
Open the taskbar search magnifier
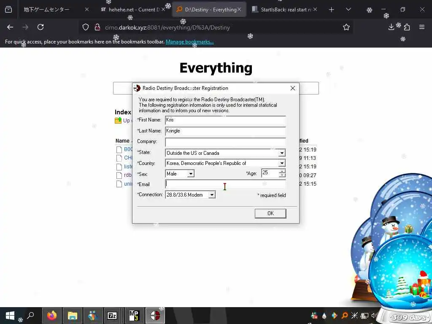[x=30, y=315]
